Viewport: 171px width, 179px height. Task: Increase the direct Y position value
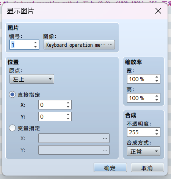click(68, 114)
